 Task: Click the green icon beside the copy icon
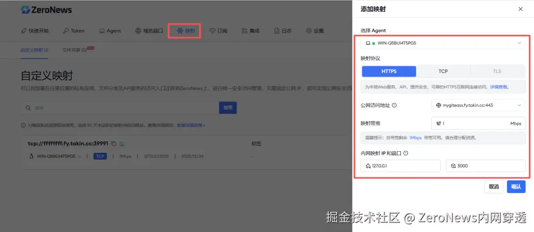click(x=122, y=143)
